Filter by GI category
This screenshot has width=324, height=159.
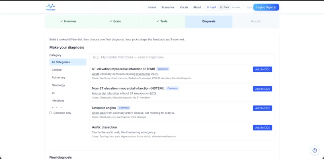[x=68, y=93]
